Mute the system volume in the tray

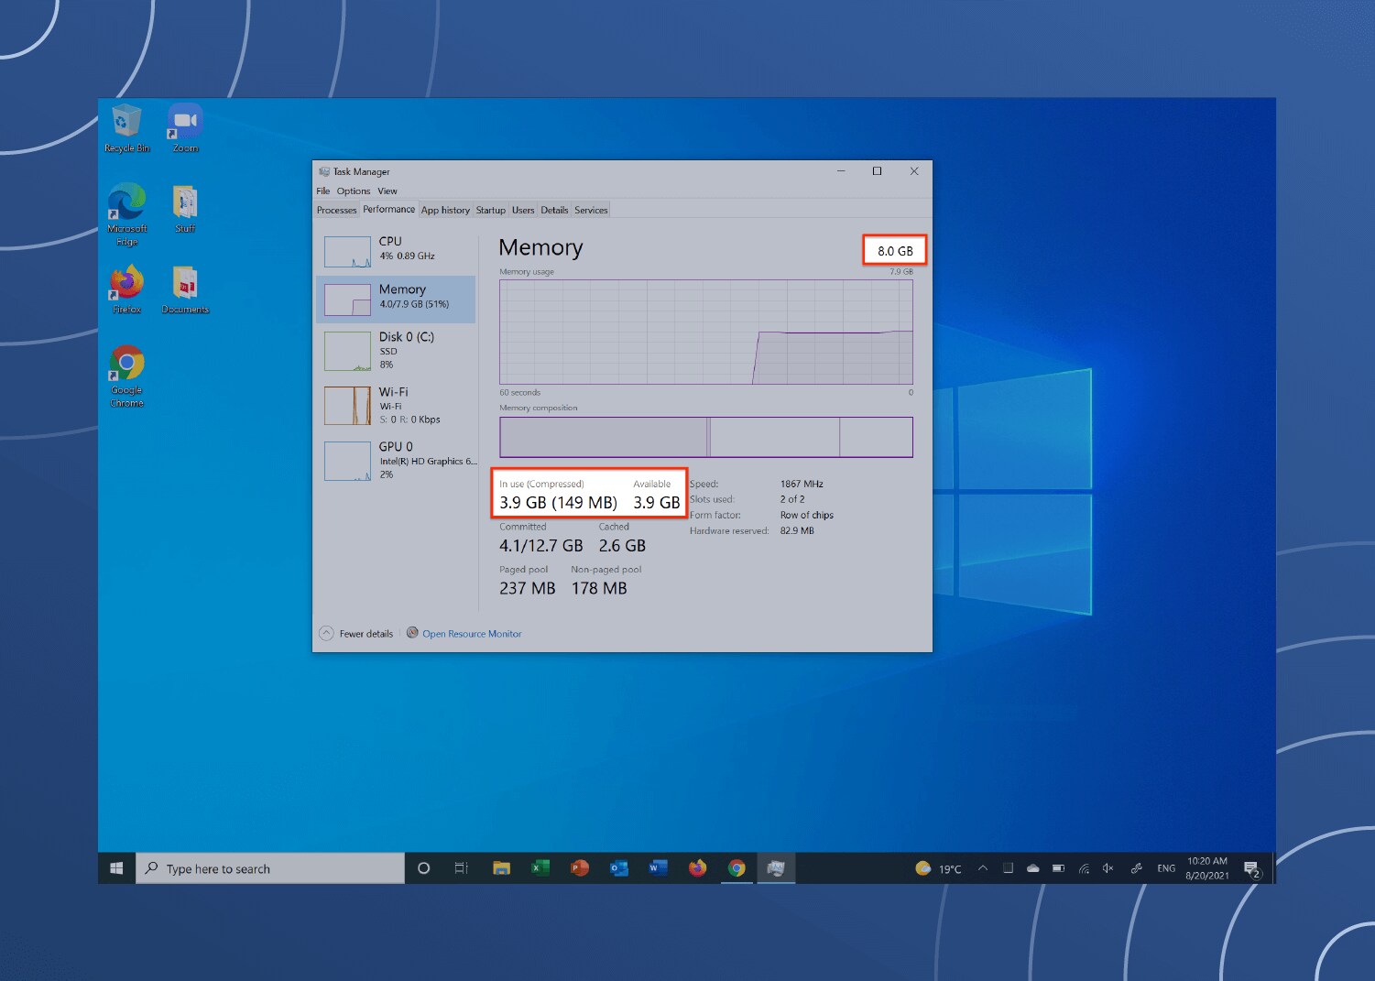pyautogui.click(x=1108, y=867)
